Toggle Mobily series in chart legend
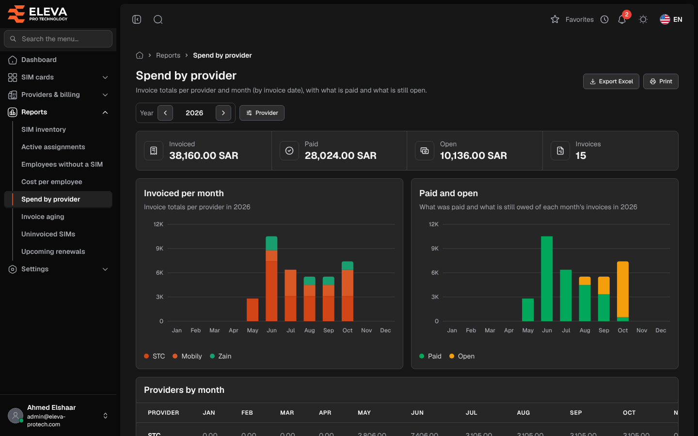 pos(187,356)
